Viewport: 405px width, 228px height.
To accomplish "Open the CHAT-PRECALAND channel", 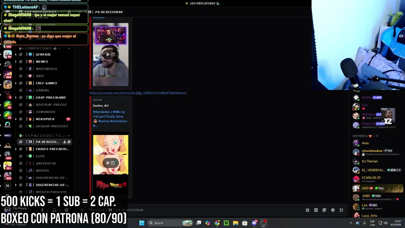I will tap(44, 98).
